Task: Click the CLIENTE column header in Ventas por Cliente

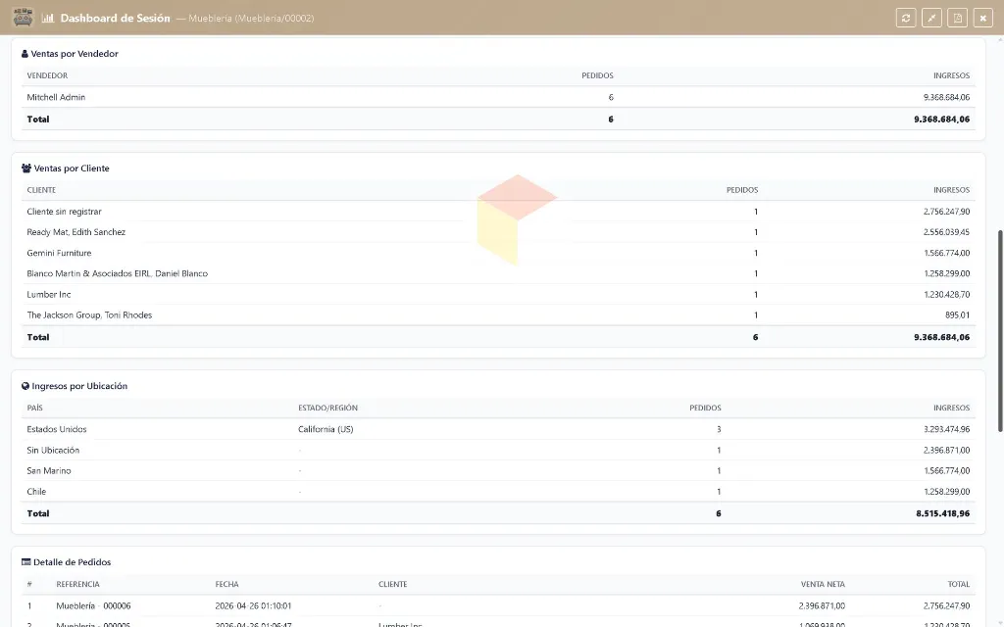Action: (x=41, y=190)
